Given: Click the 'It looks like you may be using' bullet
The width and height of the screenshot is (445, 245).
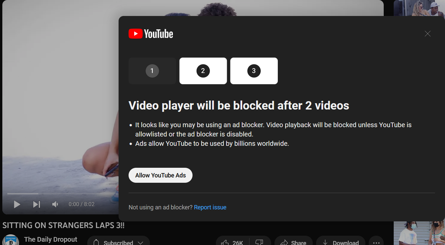Looking at the screenshot, I should pyautogui.click(x=273, y=129).
